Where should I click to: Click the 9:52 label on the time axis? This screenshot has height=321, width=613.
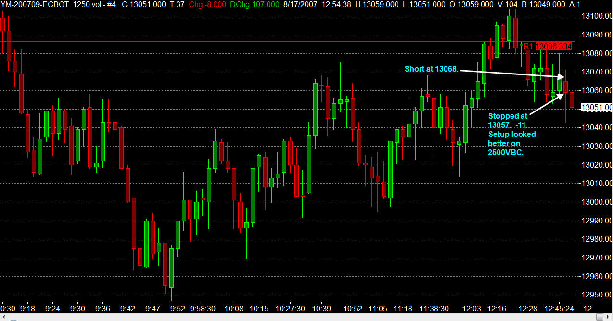click(x=178, y=308)
